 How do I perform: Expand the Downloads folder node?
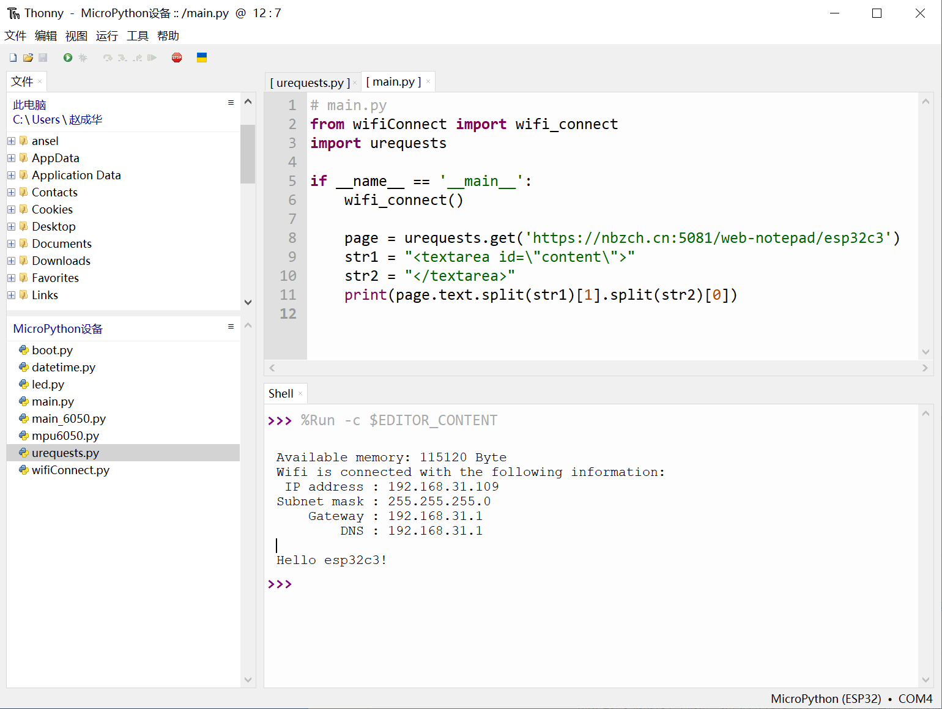point(12,261)
